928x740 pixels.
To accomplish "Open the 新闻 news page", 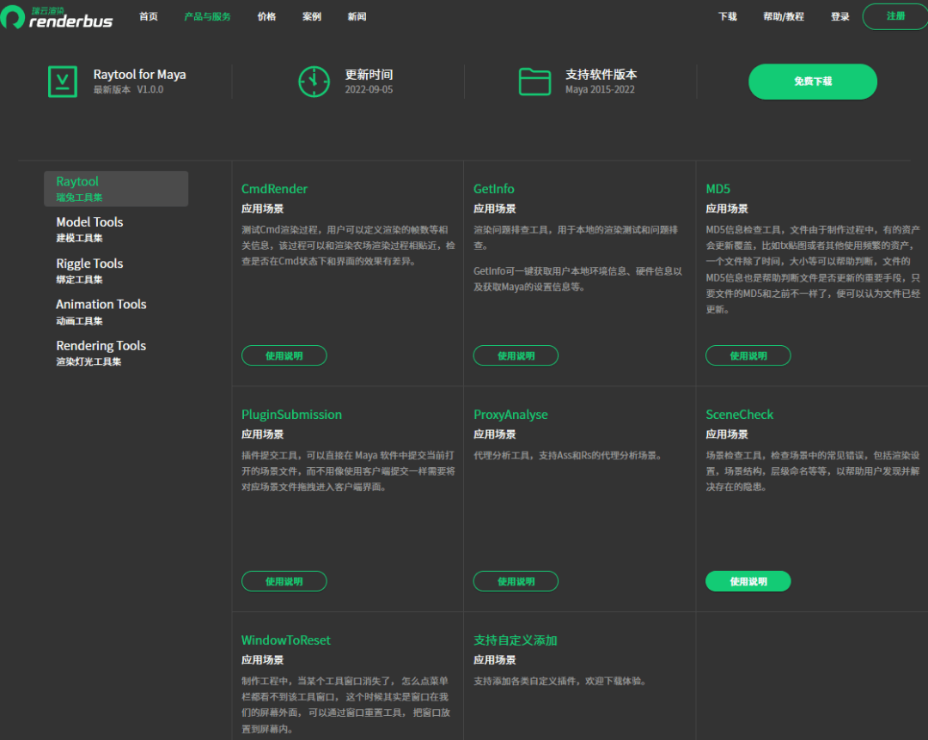I will (x=357, y=17).
